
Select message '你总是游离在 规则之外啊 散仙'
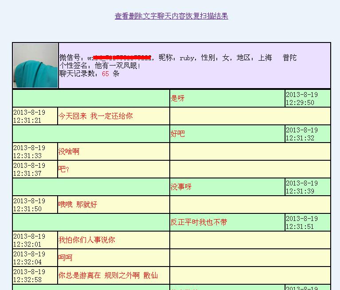point(108,275)
